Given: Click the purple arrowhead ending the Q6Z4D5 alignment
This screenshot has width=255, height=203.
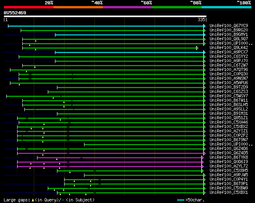Looking at the screenshot, I should tap(204, 154).
